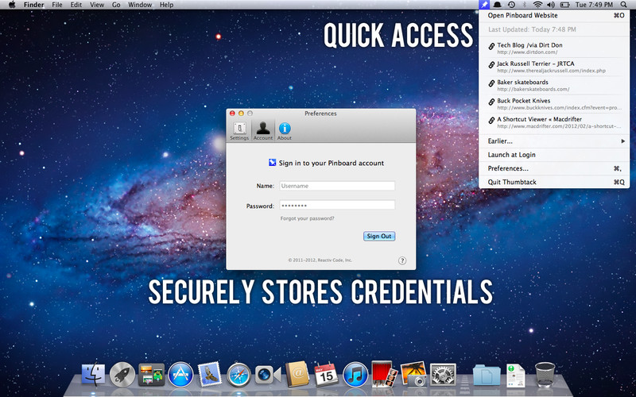Click the help question mark button
This screenshot has height=397, width=636.
(x=402, y=260)
